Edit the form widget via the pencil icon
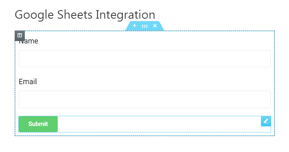 coord(266,121)
